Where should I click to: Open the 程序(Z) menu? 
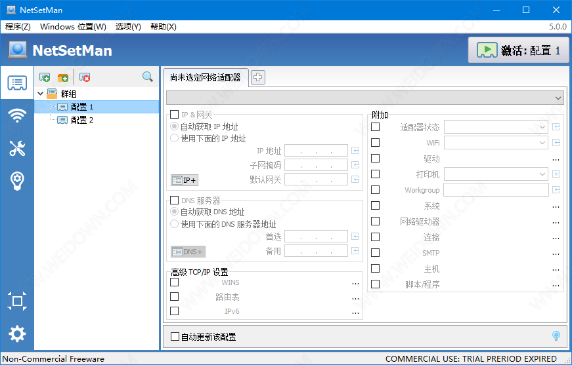click(18, 27)
